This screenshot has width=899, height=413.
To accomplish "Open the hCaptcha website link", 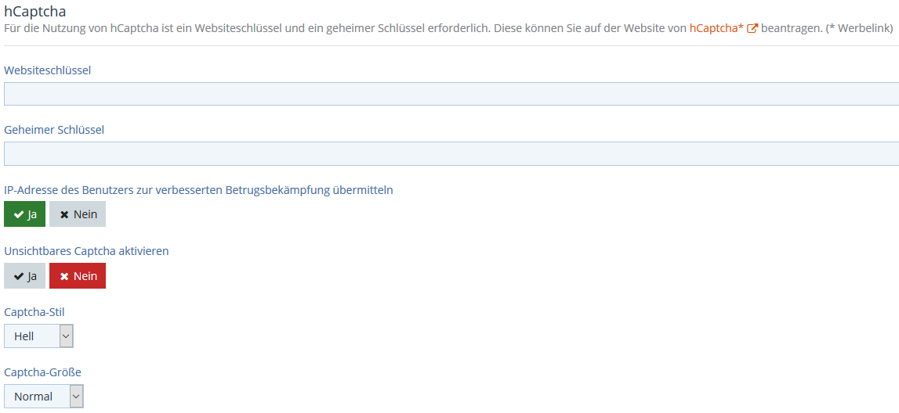I will pos(716,28).
